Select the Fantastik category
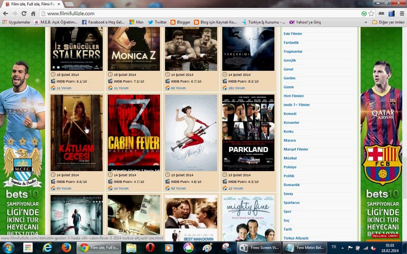This screenshot has width=407, height=254. pyautogui.click(x=291, y=42)
